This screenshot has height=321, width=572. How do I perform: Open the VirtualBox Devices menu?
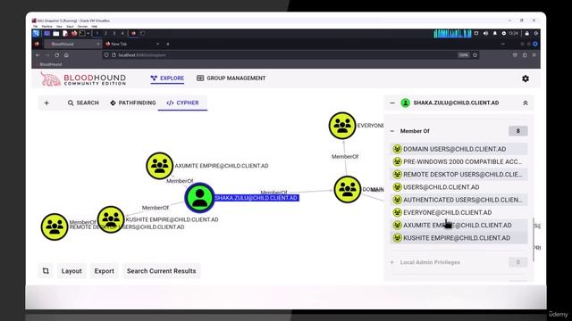pyautogui.click(x=82, y=26)
